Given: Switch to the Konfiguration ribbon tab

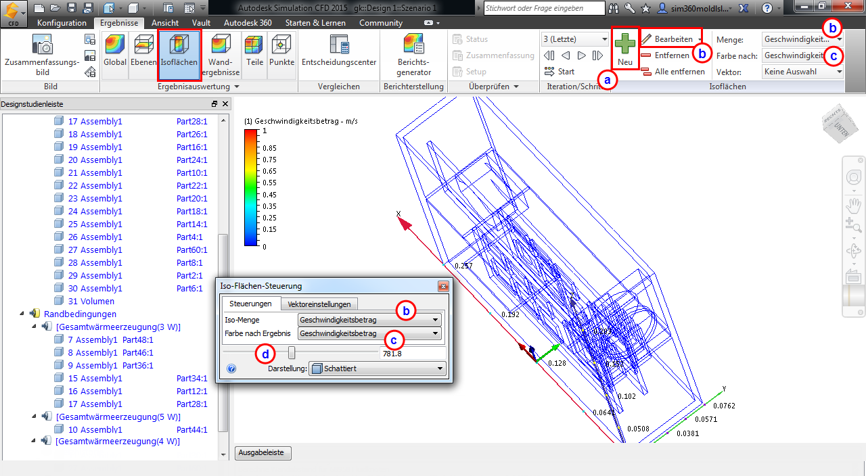Looking at the screenshot, I should coord(62,23).
